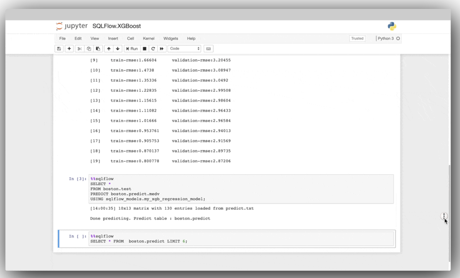Rename the notebook title SQLFlow.XGBoost
Image resolution: width=460 pixels, height=278 pixels.
(x=117, y=26)
